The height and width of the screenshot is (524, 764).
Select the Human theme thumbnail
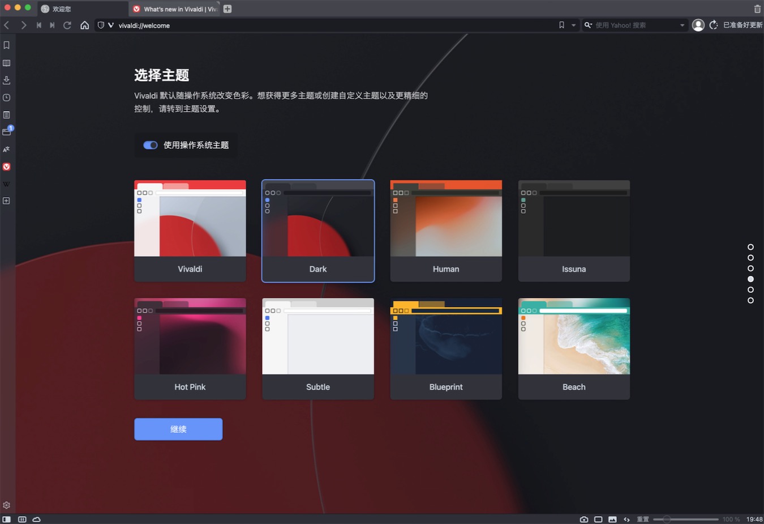pos(446,231)
